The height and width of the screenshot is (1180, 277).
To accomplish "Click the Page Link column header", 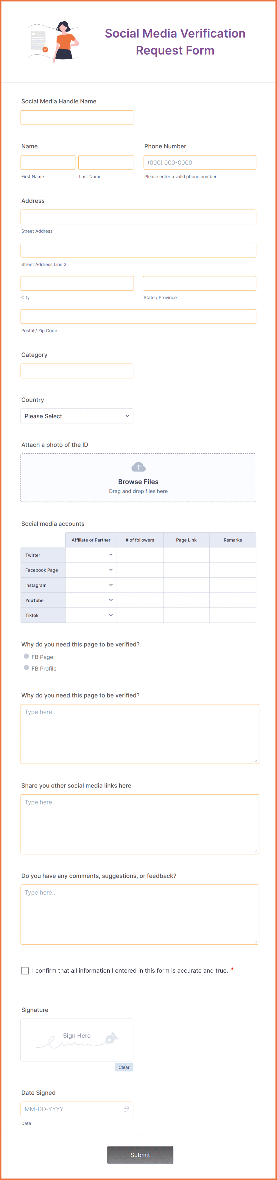I will [x=186, y=540].
